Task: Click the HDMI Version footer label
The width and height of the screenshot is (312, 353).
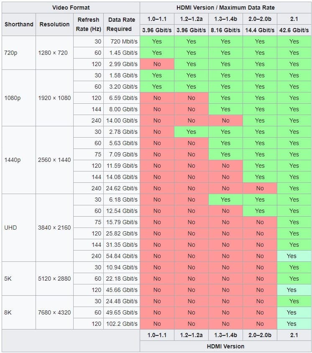Action: coord(225,346)
